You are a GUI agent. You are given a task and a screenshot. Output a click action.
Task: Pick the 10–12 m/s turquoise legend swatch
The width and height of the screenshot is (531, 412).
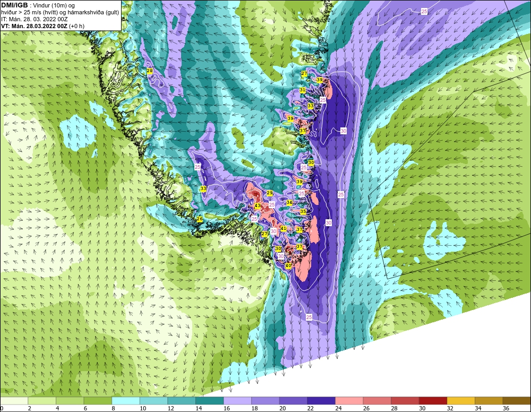pyautogui.click(x=153, y=401)
